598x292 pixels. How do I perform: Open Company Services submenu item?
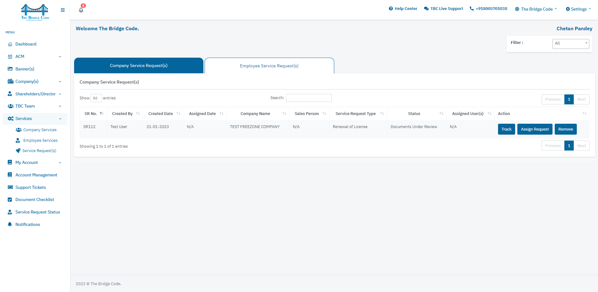coord(36,130)
